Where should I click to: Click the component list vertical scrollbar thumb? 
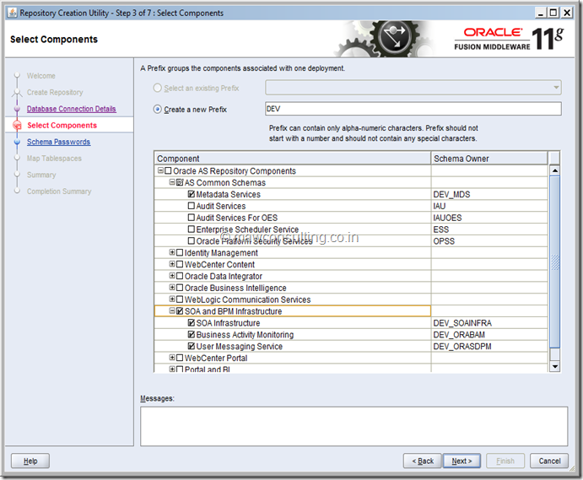tap(555, 262)
